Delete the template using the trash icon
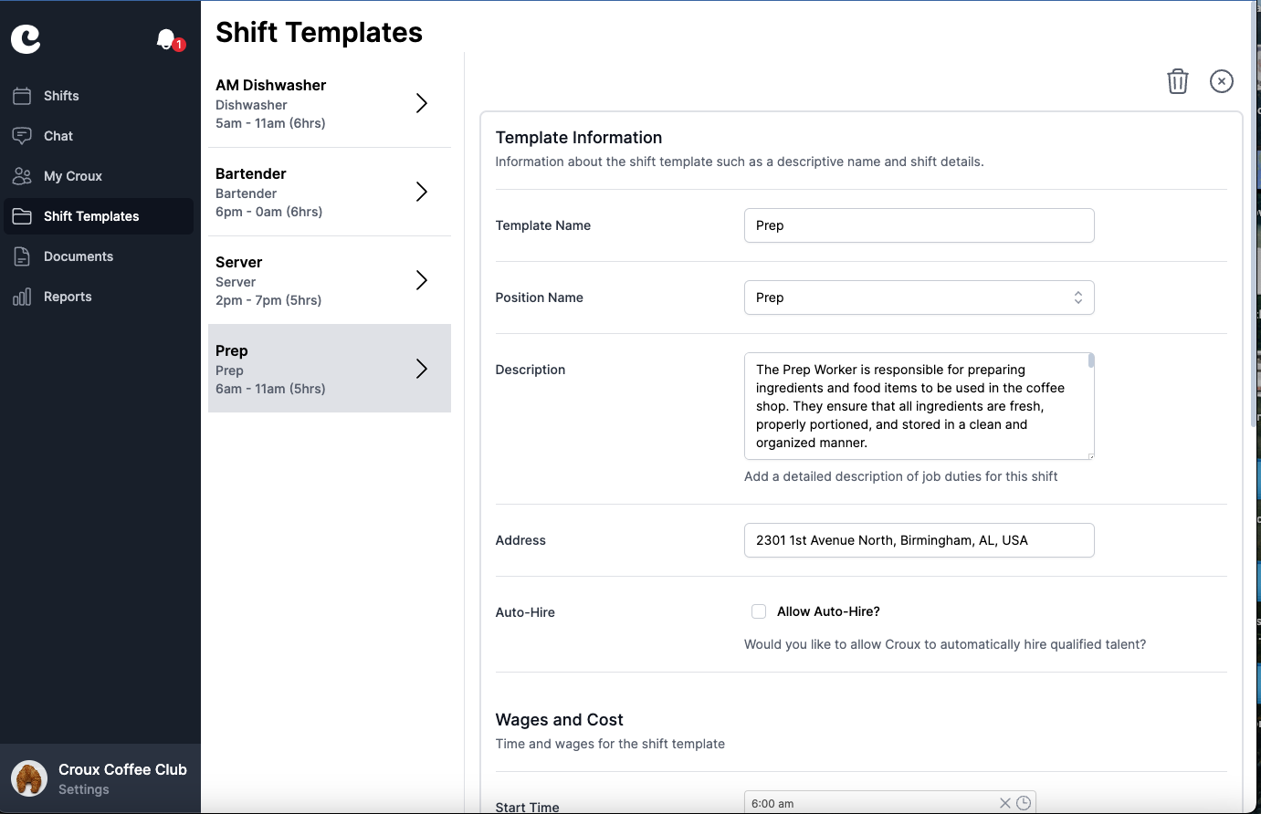The image size is (1261, 814). (x=1177, y=81)
